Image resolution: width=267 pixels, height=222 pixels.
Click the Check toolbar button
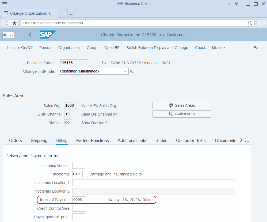coord(200,48)
